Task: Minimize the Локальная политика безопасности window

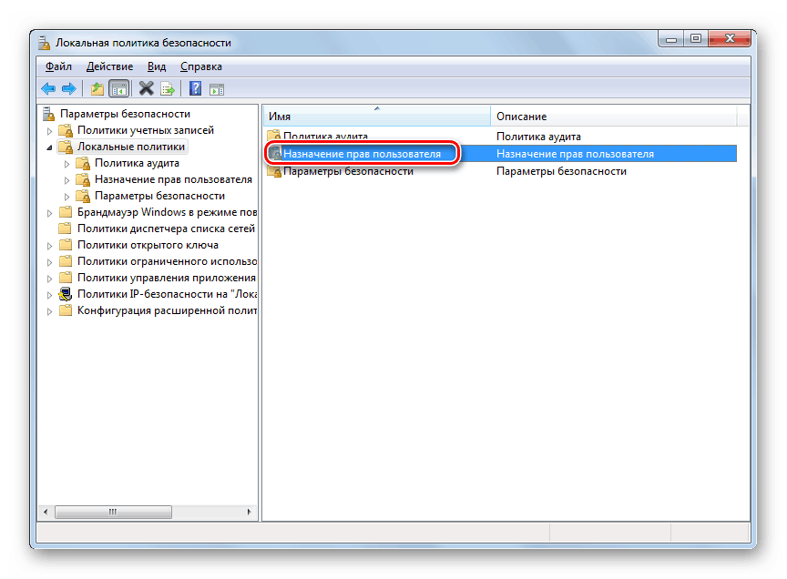Action: pyautogui.click(x=671, y=38)
